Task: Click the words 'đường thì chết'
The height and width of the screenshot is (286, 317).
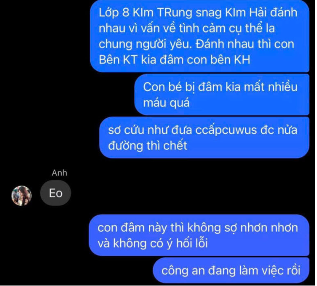Action: click(148, 145)
